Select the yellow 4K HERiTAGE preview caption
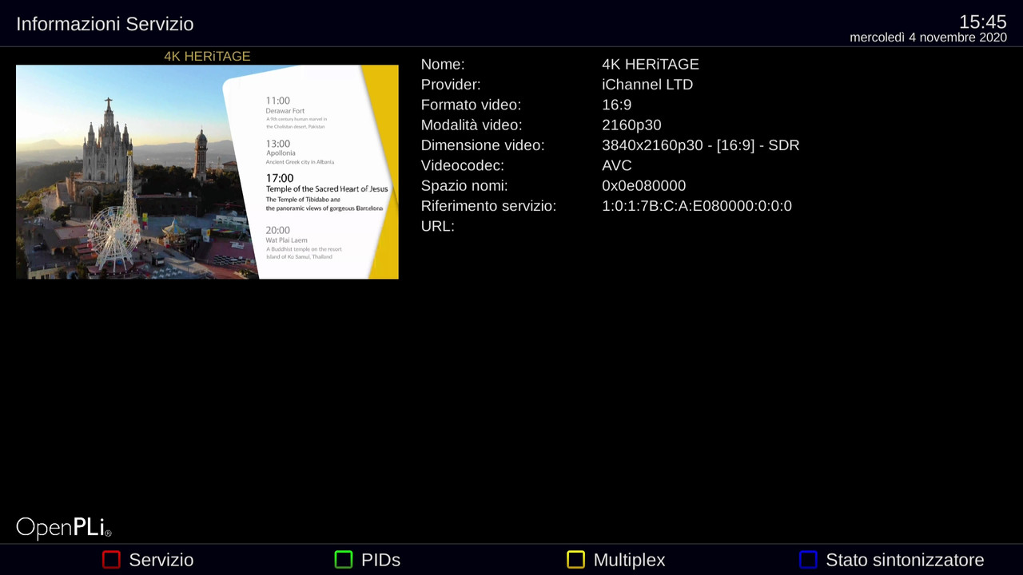Screen dimensions: 1023x575 click(x=207, y=56)
